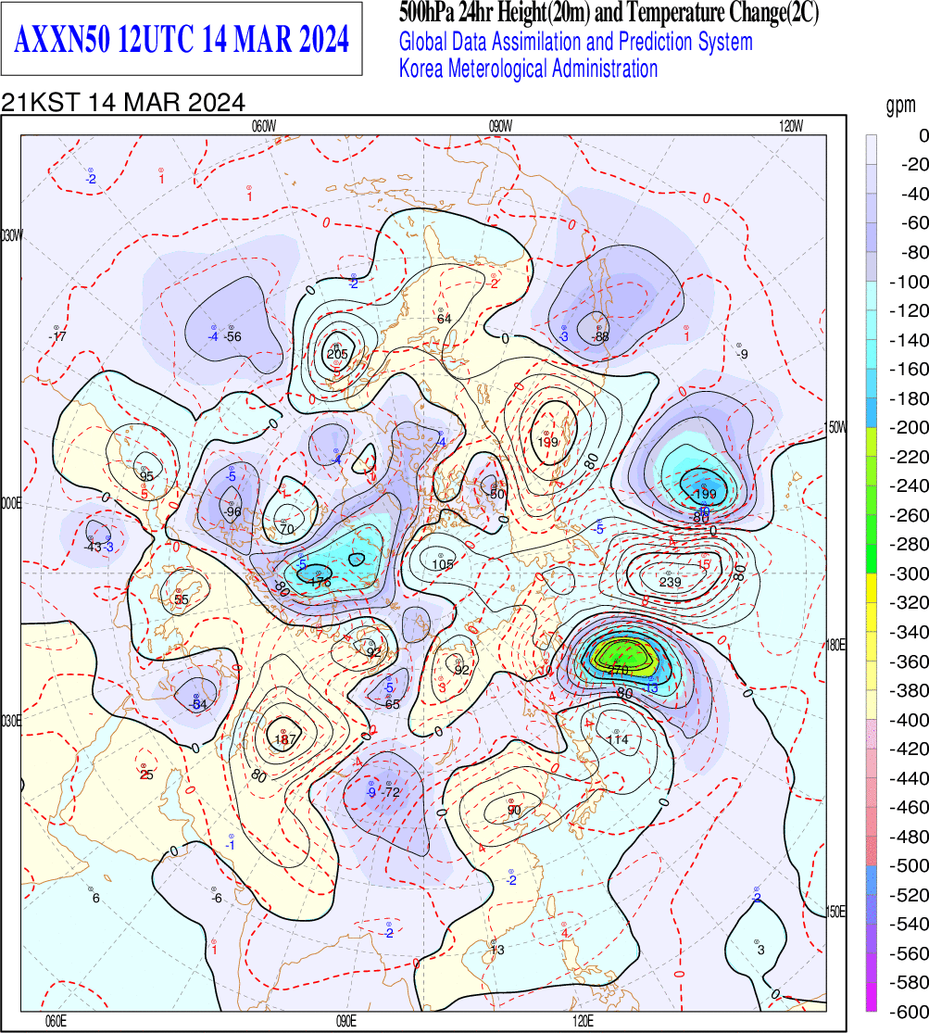Viewport: 929px width, 1033px height.
Task: Click the legend label '-400'
Action: point(909,720)
